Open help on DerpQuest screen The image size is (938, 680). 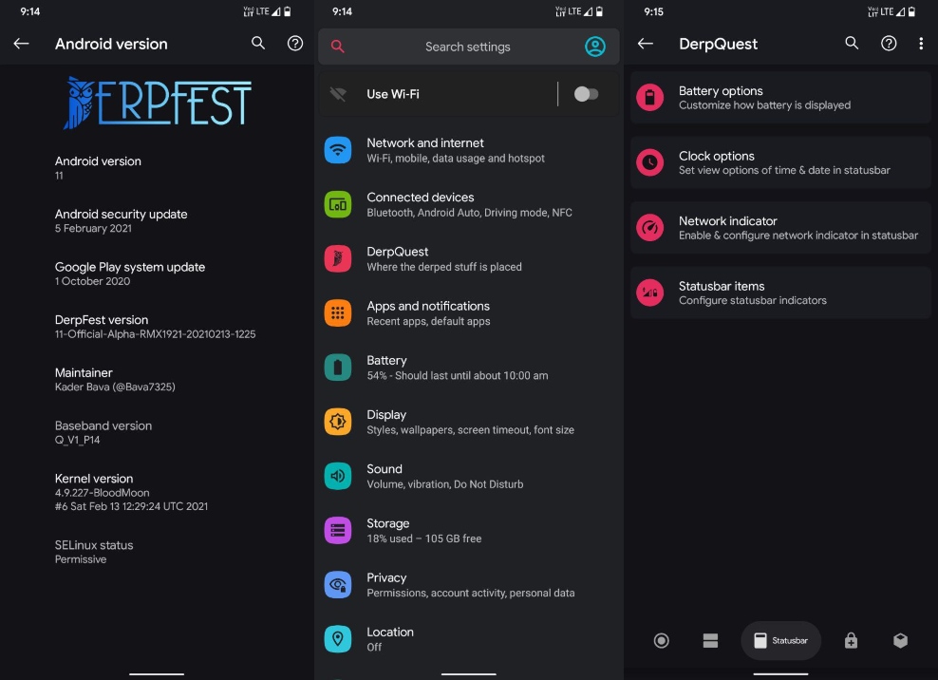tap(889, 43)
